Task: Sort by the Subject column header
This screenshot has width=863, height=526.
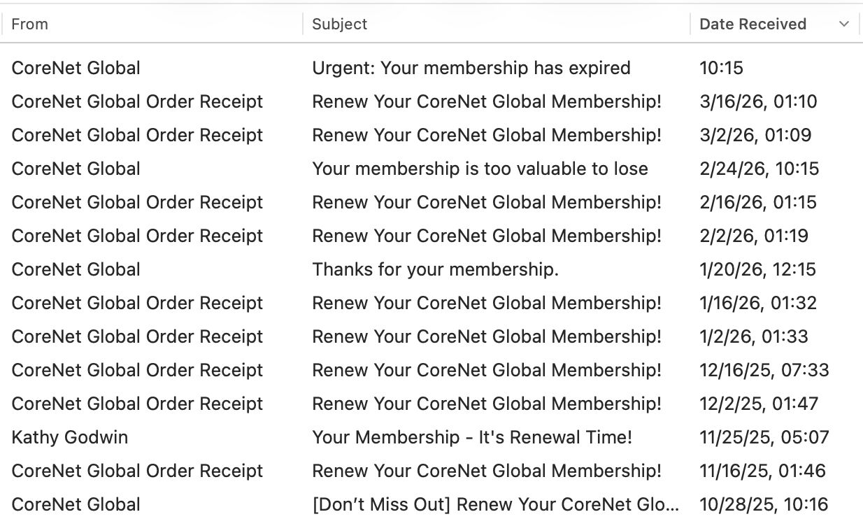Action: point(339,24)
